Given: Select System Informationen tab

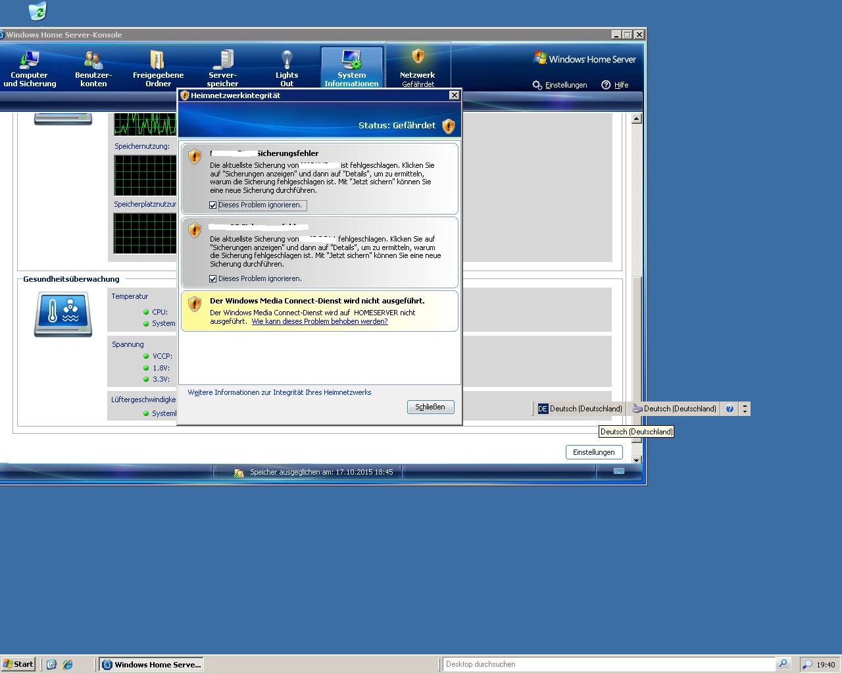Looking at the screenshot, I should [x=351, y=68].
